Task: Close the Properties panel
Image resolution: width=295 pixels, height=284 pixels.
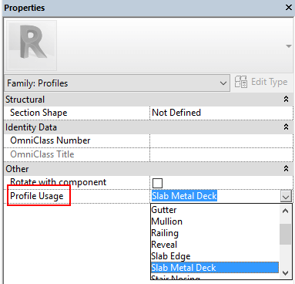Action: (289, 8)
